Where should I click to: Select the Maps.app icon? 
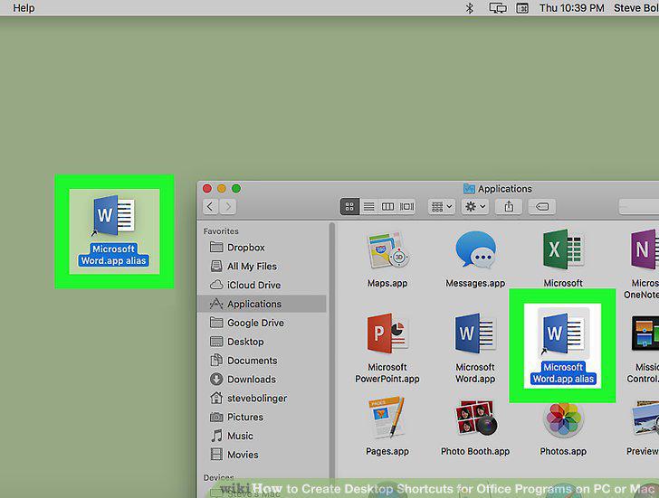click(x=387, y=252)
